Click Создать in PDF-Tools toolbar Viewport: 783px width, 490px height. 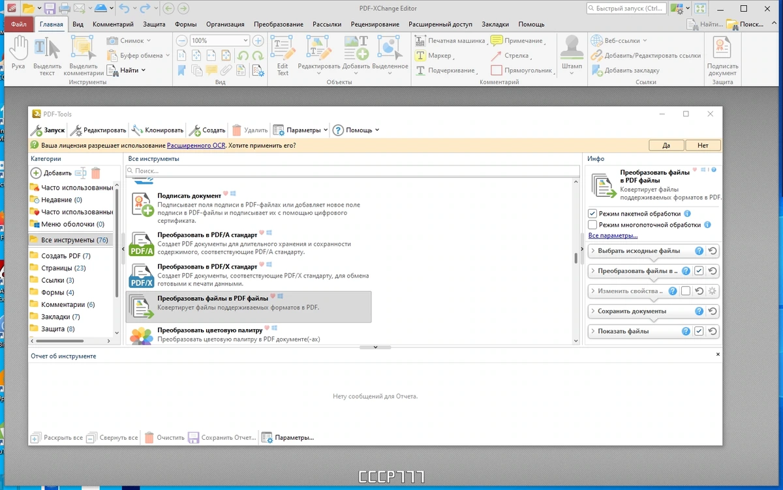point(207,130)
